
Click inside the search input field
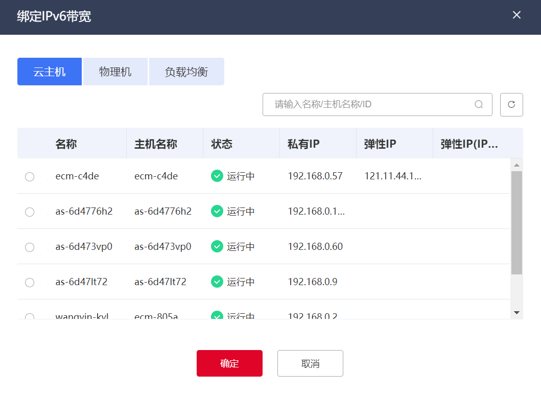pos(368,104)
